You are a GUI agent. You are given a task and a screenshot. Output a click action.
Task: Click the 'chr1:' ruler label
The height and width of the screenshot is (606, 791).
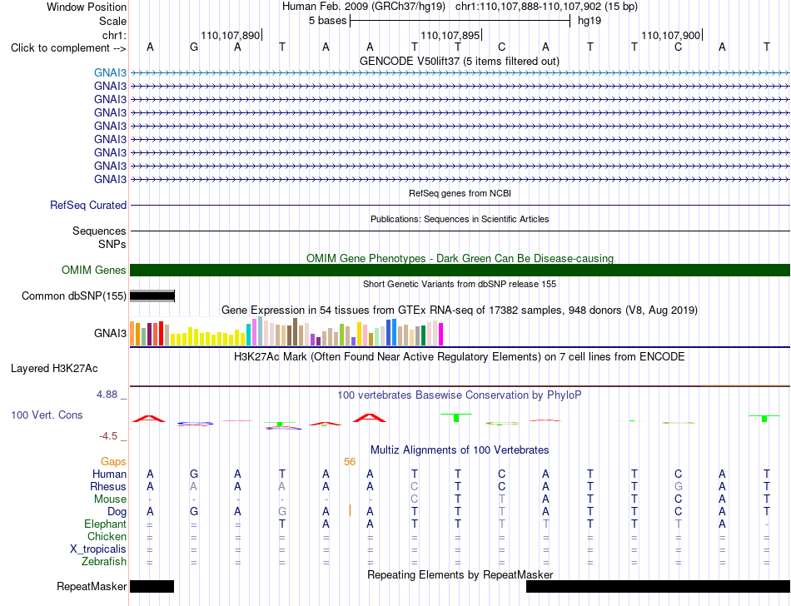click(114, 35)
